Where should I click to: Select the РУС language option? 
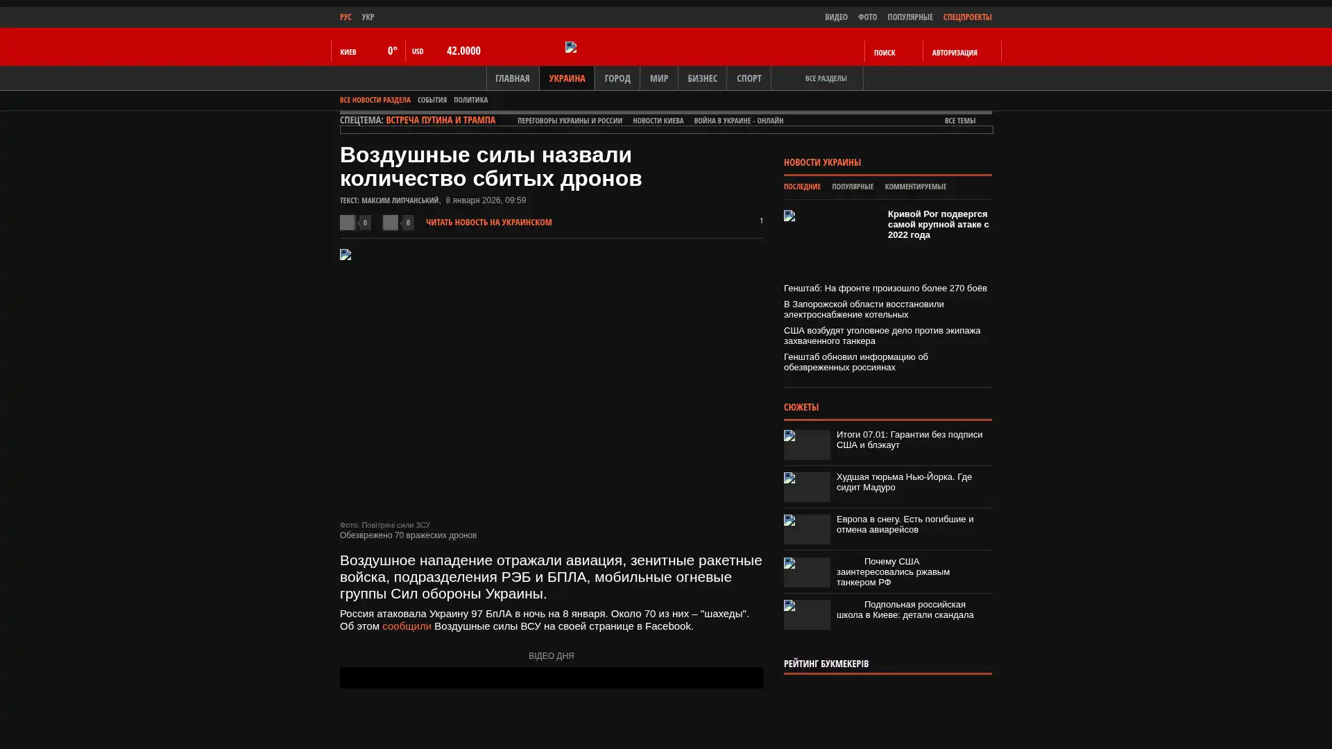coord(345,17)
